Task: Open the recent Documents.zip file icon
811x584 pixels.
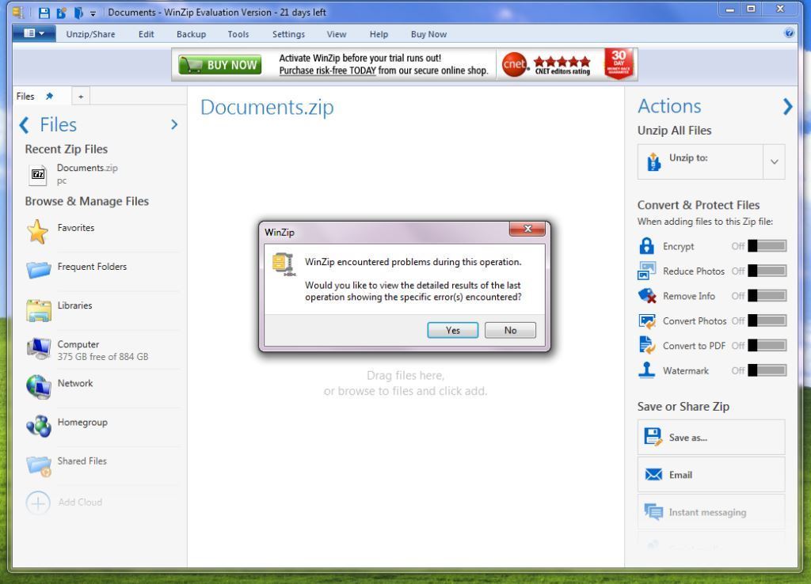Action: pyautogui.click(x=38, y=175)
